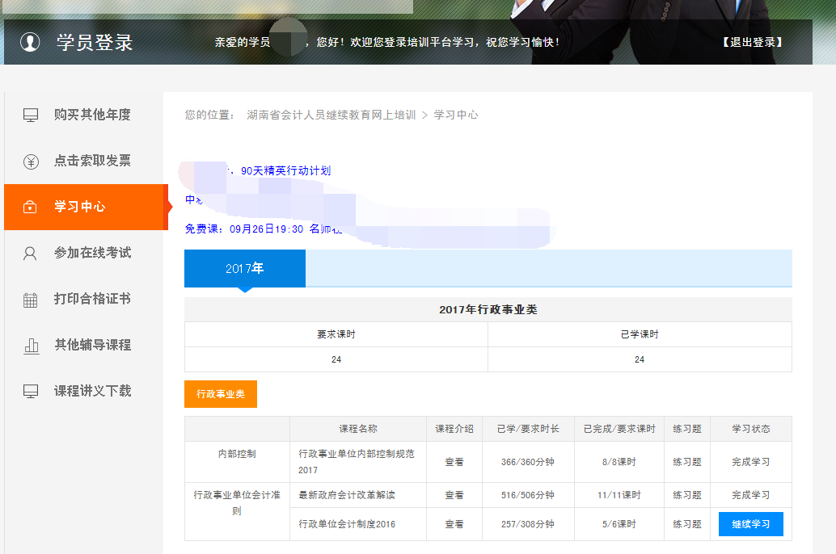Click the briefcase icon beside 学习中心
This screenshot has height=554, width=836.
click(x=31, y=208)
